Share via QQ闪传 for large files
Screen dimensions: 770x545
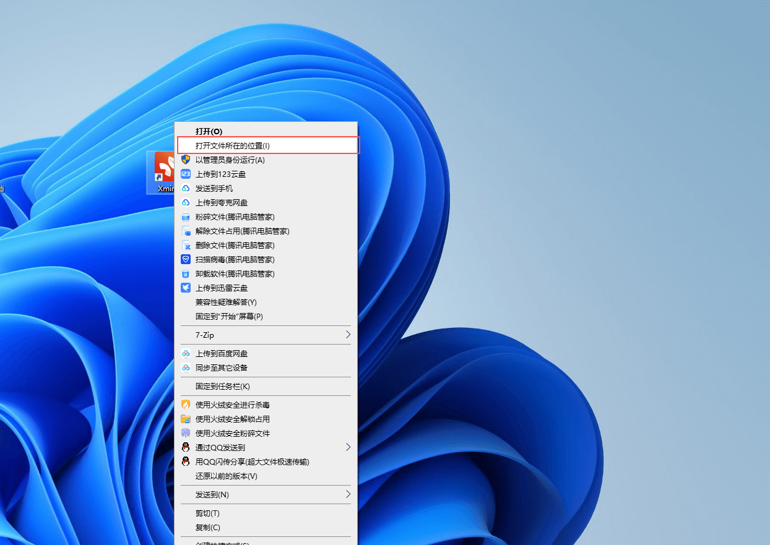[251, 461]
